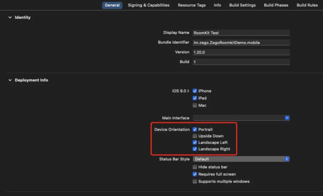Uncheck Requires full screen

point(195,174)
